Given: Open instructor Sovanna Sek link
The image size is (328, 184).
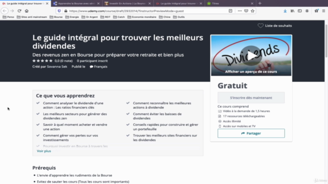Looking at the screenshot, I should [x=57, y=66].
